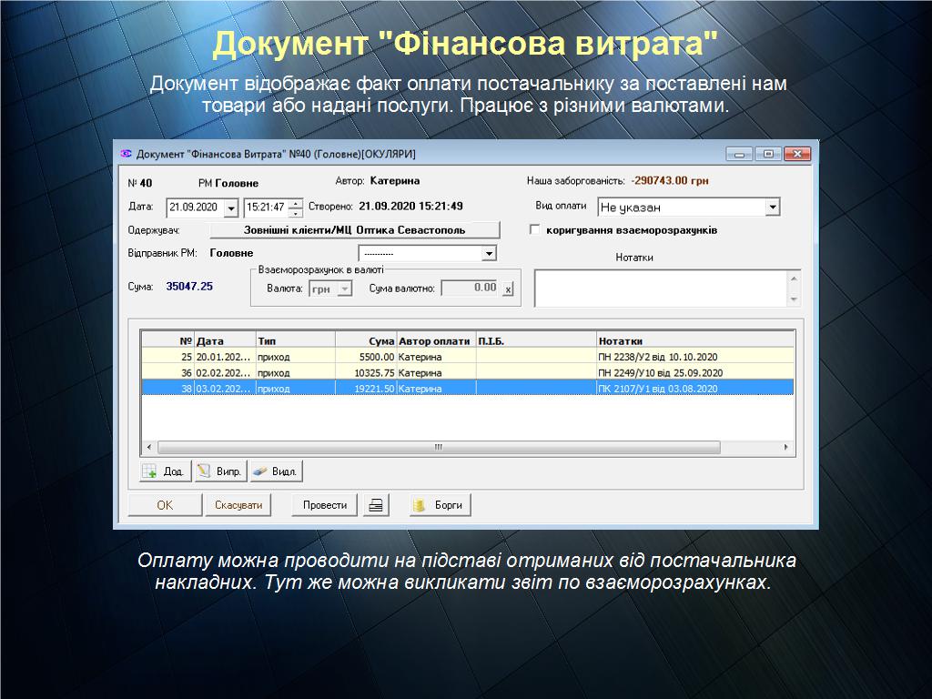
Task: Open the Дата calendar dropdown
Action: coord(230,208)
